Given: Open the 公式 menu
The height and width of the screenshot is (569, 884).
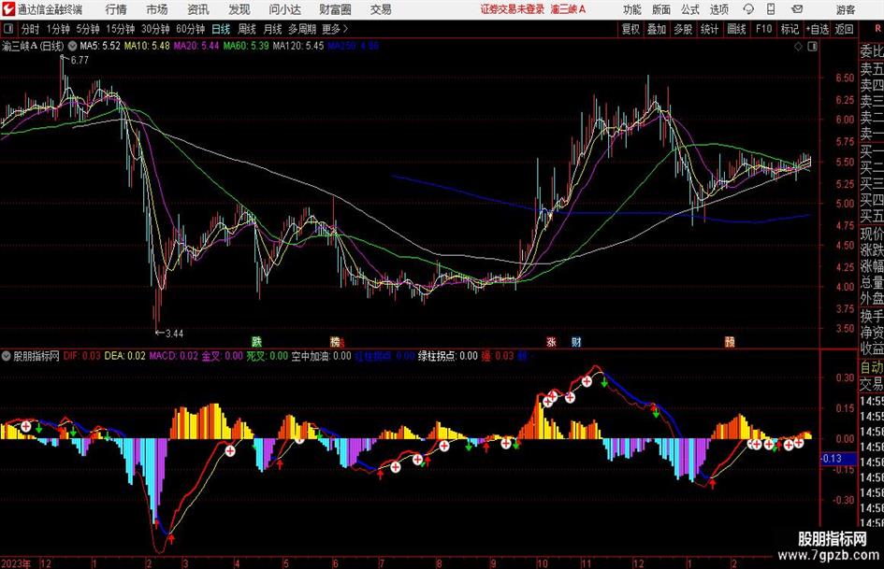Looking at the screenshot, I should coord(690,9).
